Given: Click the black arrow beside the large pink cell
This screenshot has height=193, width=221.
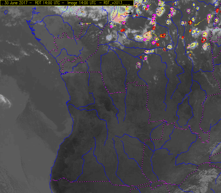Looking at the screenshot, I should [x=129, y=13].
